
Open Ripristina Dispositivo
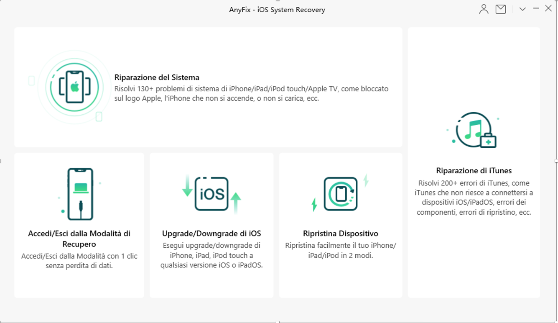point(341,233)
